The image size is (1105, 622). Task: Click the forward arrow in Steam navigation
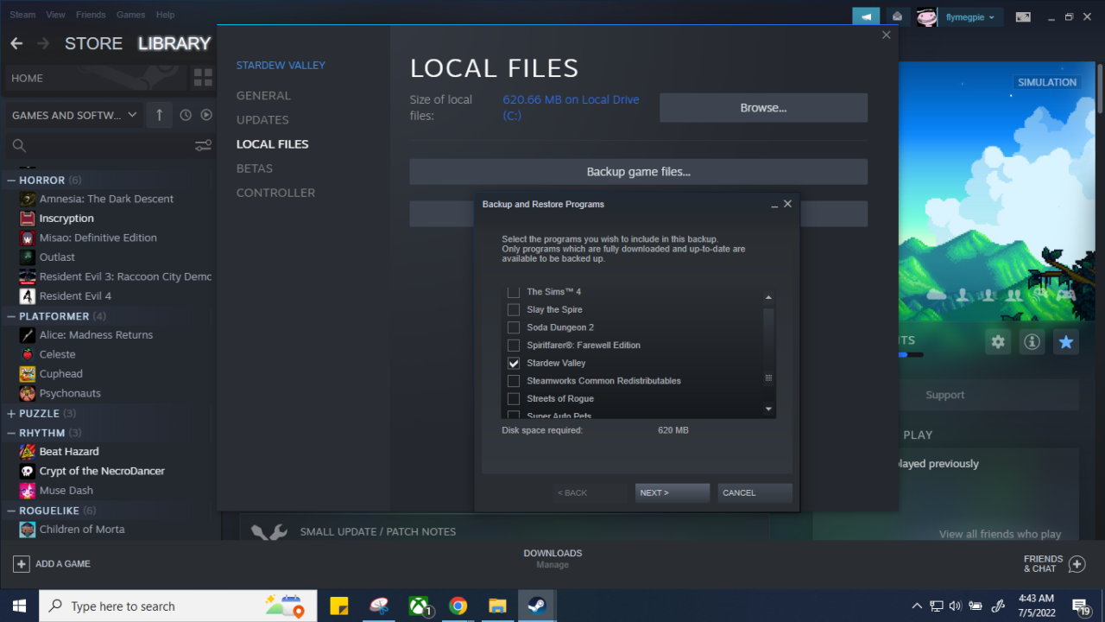(x=43, y=43)
